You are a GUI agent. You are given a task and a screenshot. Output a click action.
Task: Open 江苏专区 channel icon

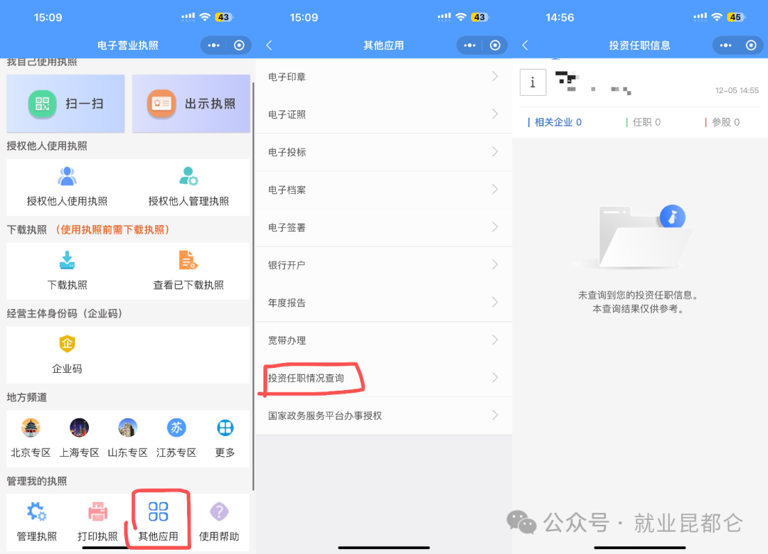click(176, 428)
